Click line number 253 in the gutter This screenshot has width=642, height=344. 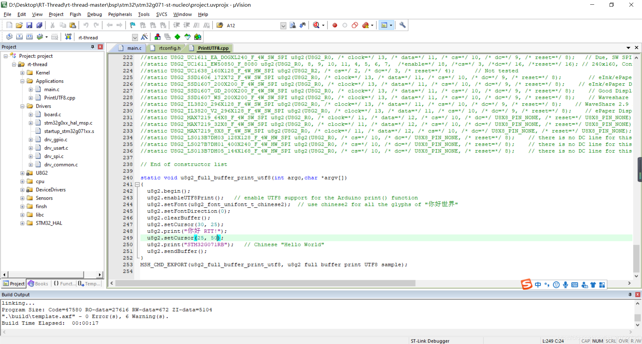pos(128,264)
